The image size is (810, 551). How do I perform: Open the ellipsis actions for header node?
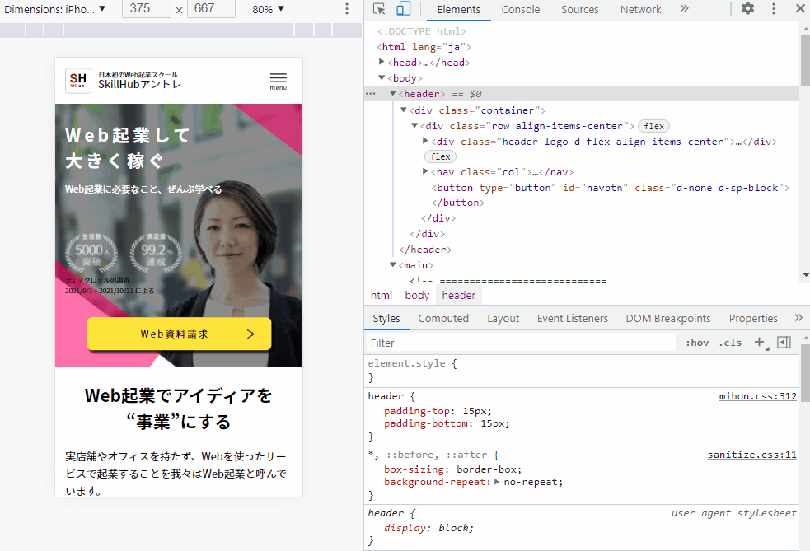coord(370,94)
